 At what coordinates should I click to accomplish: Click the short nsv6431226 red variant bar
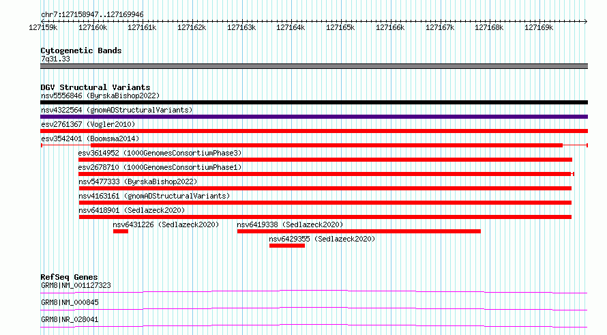tap(121, 231)
